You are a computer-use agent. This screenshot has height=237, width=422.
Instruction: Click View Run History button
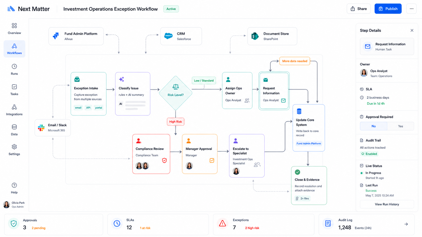coord(387,204)
